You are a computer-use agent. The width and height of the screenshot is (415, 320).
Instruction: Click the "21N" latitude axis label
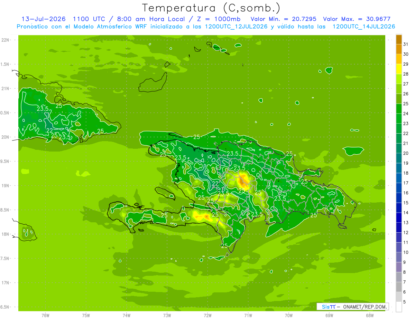point(6,89)
